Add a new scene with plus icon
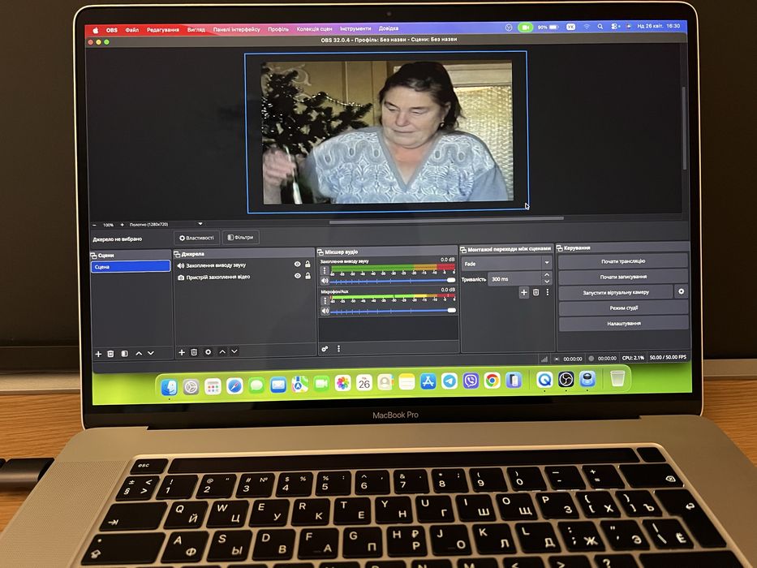 coord(98,354)
